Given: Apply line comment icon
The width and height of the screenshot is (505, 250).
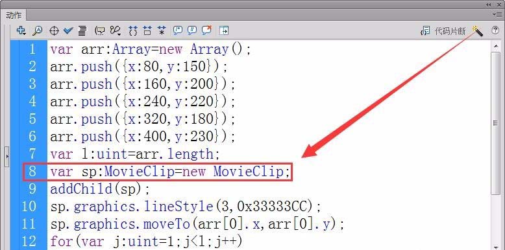Looking at the screenshot, I should 192,30.
